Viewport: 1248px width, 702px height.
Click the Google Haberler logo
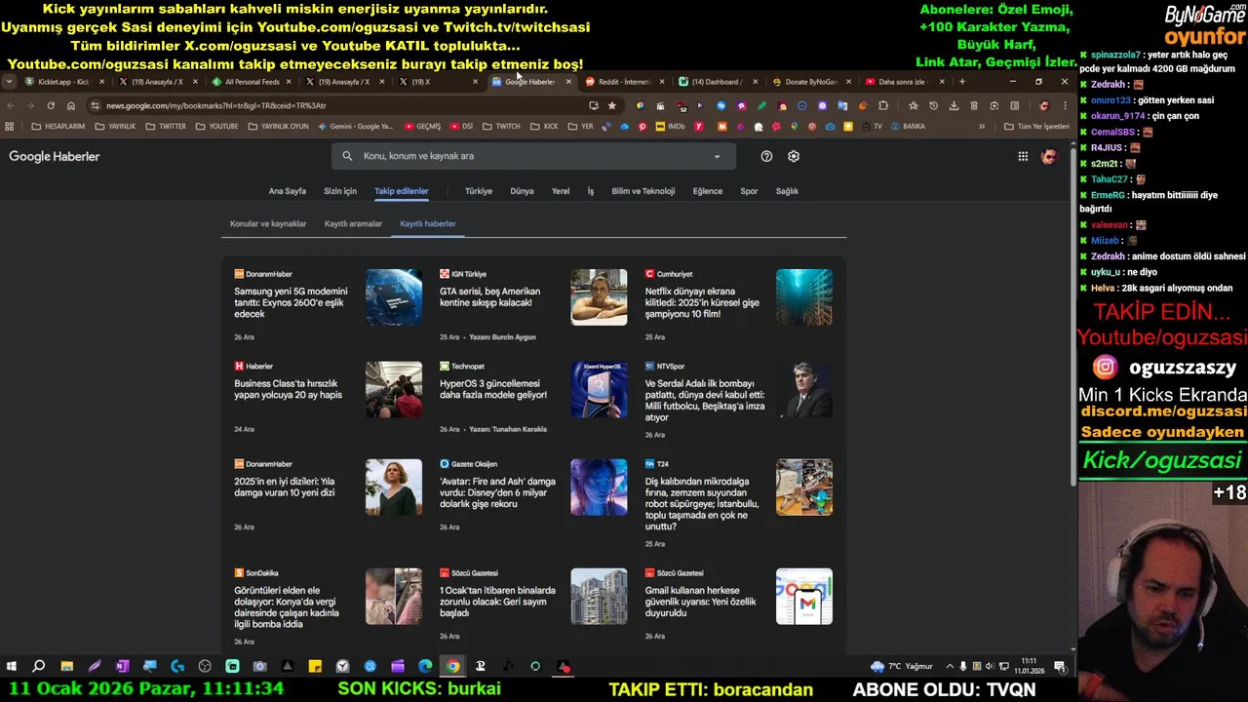55,156
